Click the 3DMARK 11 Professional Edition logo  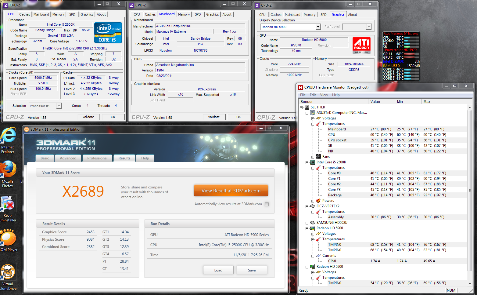coord(66,145)
